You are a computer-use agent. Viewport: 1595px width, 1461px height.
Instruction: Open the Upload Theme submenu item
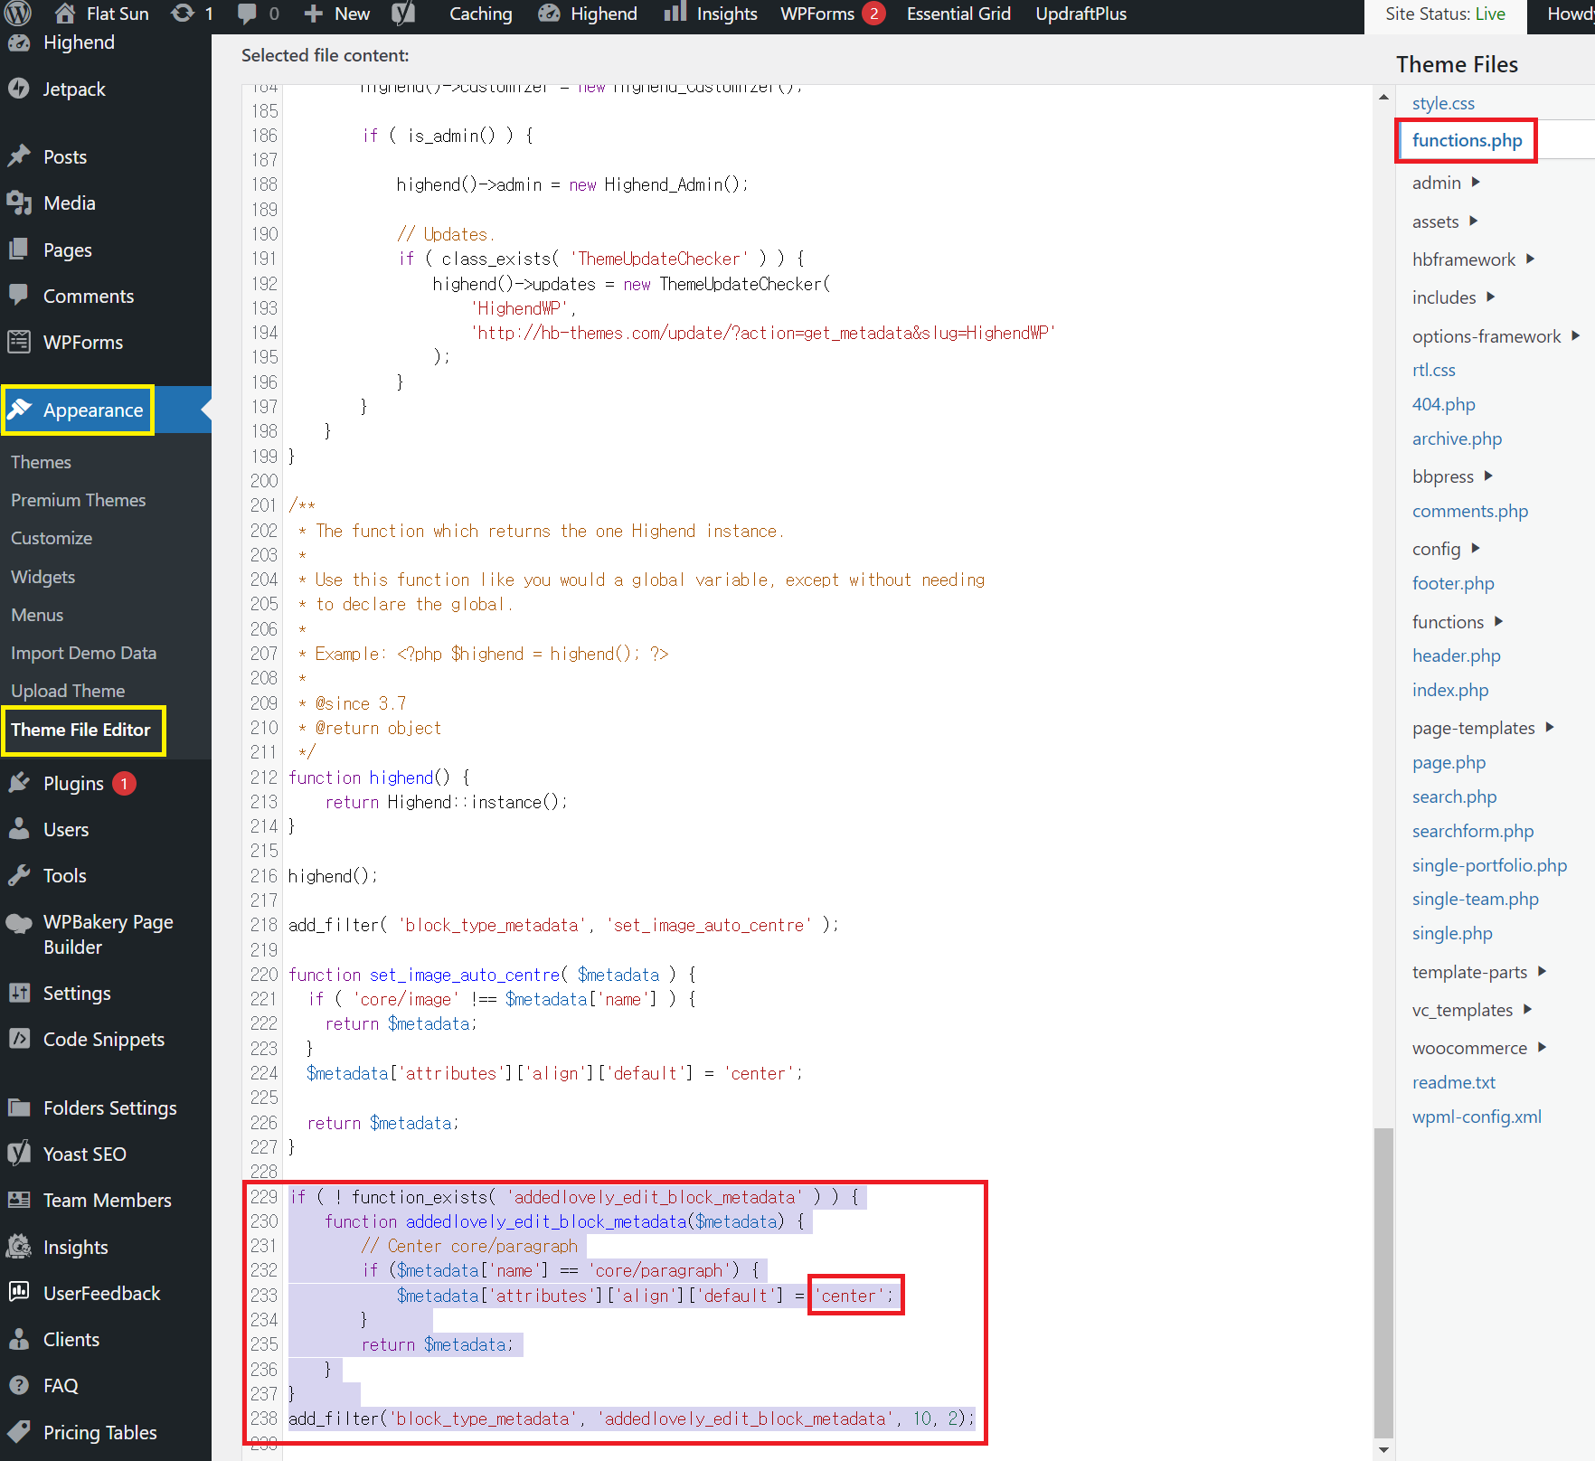click(68, 691)
